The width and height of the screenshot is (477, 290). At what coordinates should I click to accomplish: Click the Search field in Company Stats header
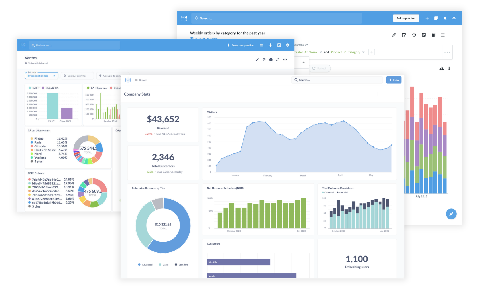(337, 80)
